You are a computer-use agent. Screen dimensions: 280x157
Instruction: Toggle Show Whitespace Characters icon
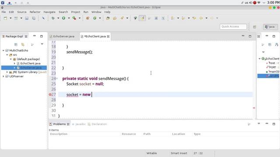point(163,18)
